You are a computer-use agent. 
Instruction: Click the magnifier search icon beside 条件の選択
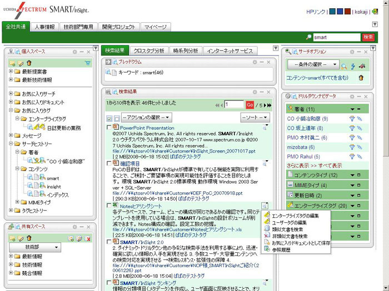point(344,66)
